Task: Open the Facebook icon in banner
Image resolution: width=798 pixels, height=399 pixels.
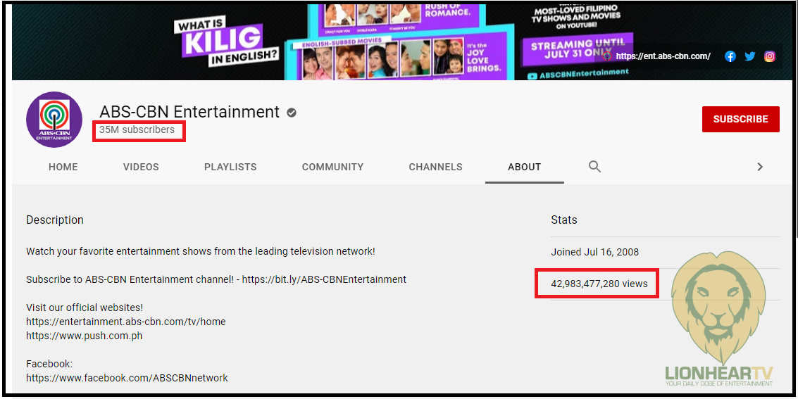Action: [730, 56]
